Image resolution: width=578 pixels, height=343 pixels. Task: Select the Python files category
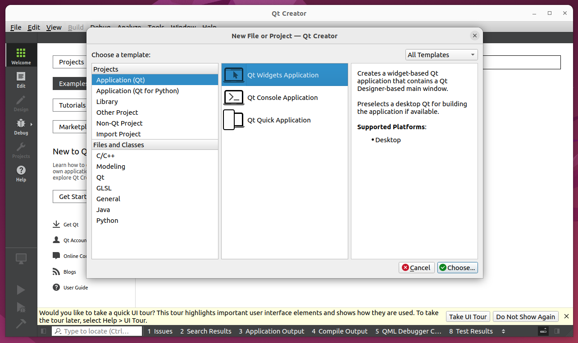pos(155,220)
